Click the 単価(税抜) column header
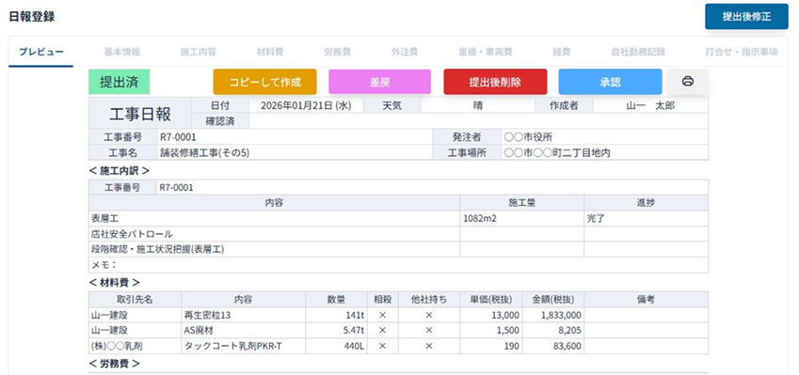This screenshot has height=375, width=799. pos(491,300)
